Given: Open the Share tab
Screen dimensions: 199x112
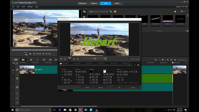Looking at the screenshot, I should (x=117, y=3).
